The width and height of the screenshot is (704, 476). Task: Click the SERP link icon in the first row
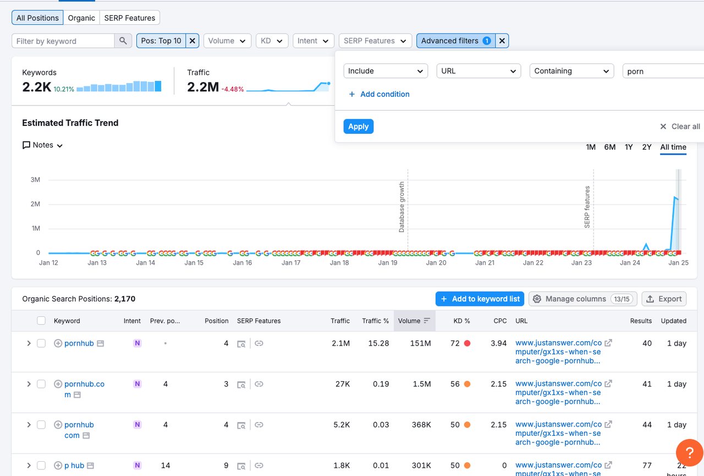click(x=259, y=343)
